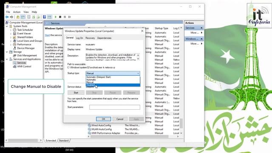The width and height of the screenshot is (272, 153).
Task: Click the Forward arrow toolbar icon
Action: click(11, 17)
